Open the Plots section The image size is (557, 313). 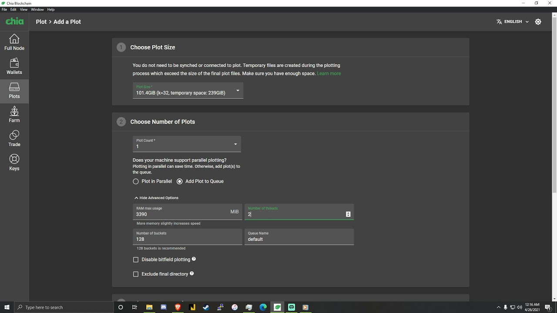coord(14,91)
